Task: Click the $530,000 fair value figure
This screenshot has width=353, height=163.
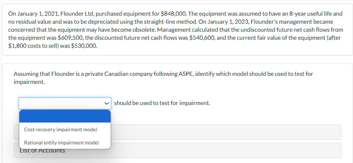Action: pyautogui.click(x=85, y=46)
